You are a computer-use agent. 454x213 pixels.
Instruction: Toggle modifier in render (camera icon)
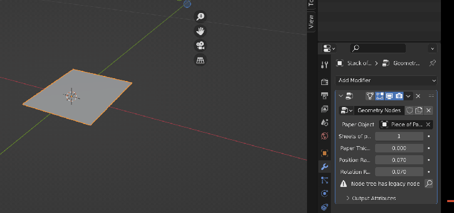(399, 96)
